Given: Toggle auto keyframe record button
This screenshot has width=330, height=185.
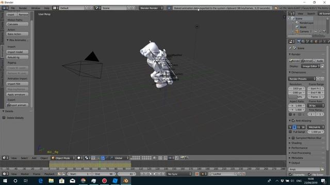Looking at the screenshot, I should pos(197,174).
